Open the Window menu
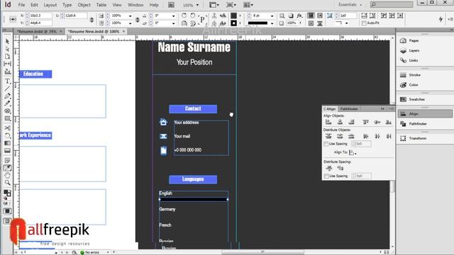 (x=135, y=5)
